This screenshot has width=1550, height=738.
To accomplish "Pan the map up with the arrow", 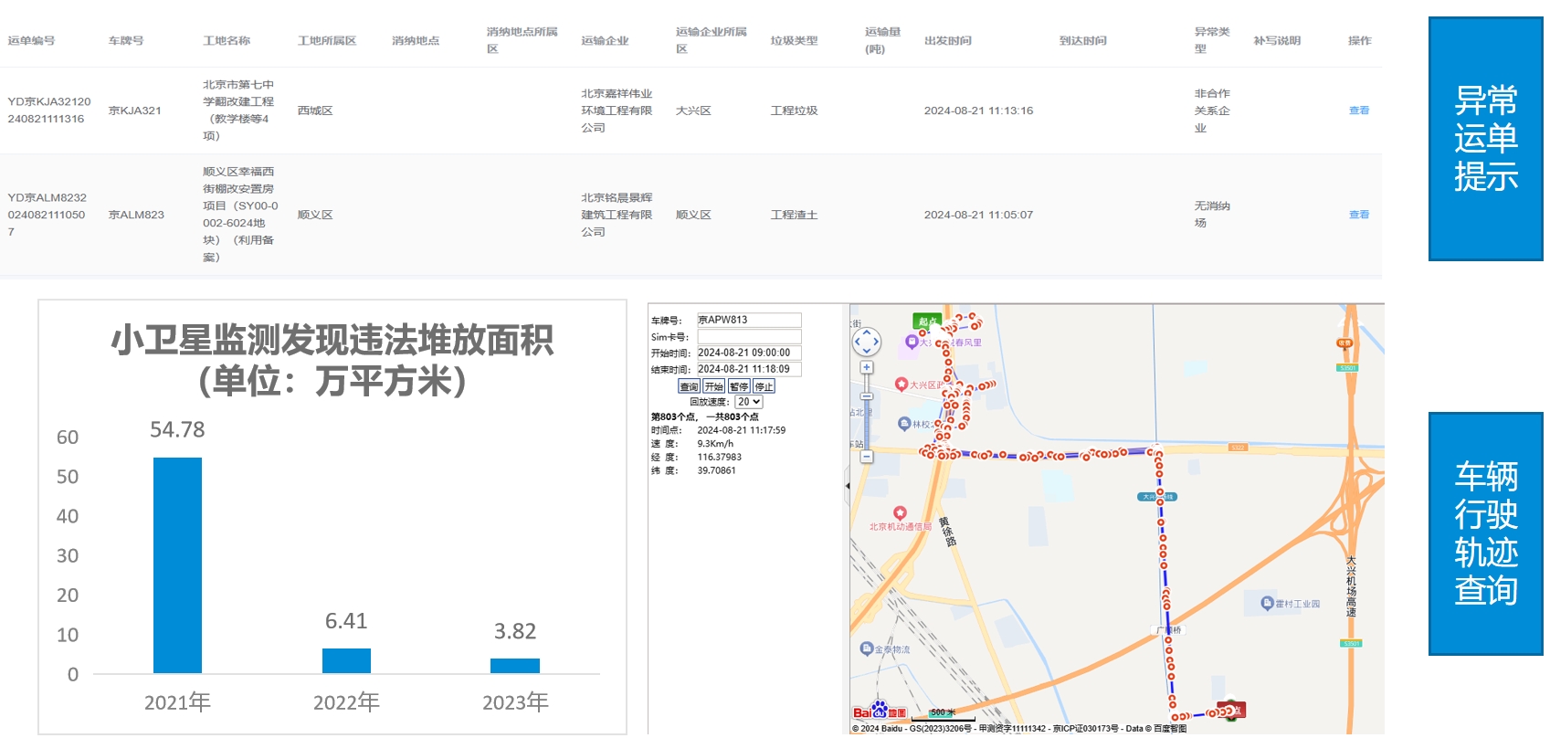I will 867,332.
